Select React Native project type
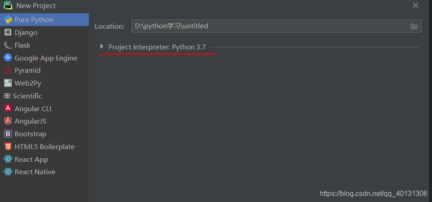The width and height of the screenshot is (432, 202). pyautogui.click(x=34, y=172)
